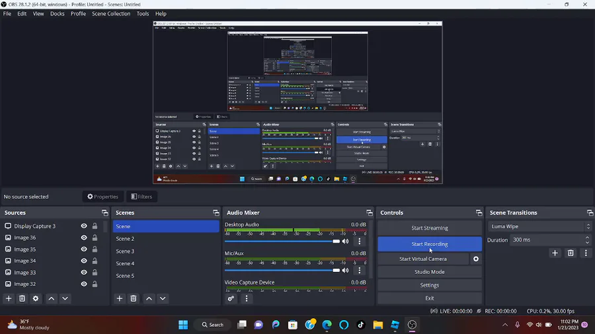Open the Edit menu
The image size is (595, 334).
coord(22,14)
